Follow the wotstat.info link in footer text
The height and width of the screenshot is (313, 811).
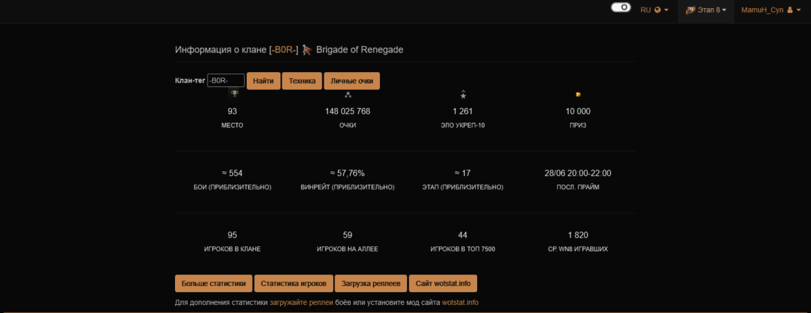pos(460,302)
